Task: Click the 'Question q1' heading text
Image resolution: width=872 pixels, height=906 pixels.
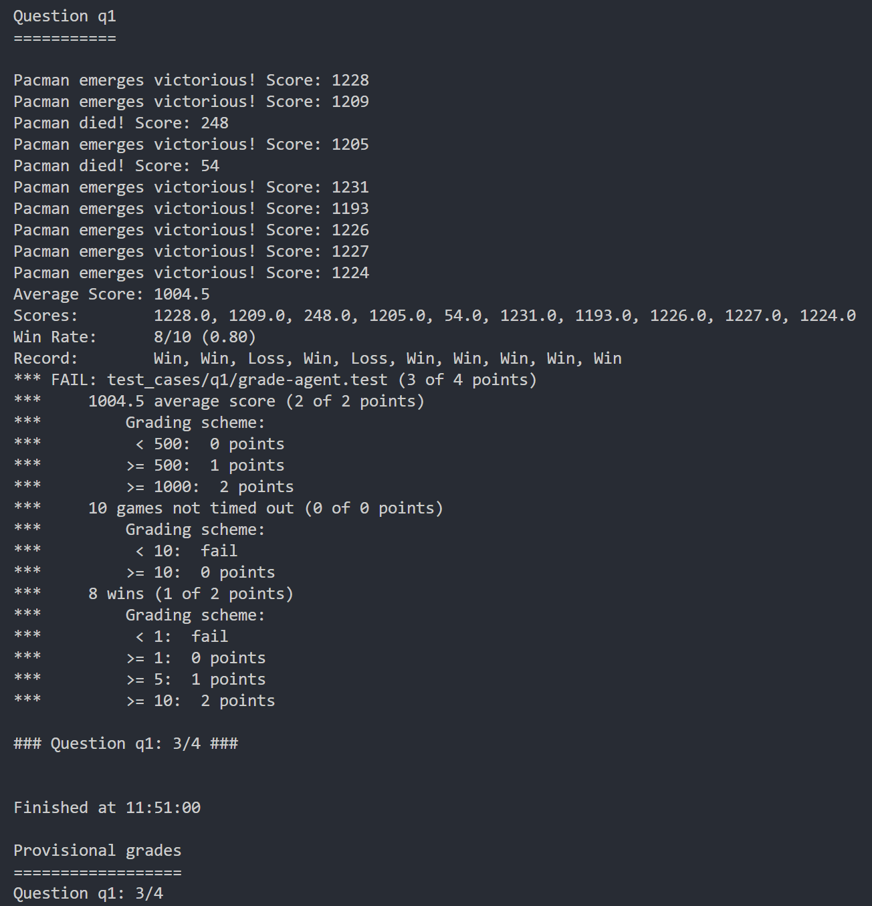Action: point(65,17)
